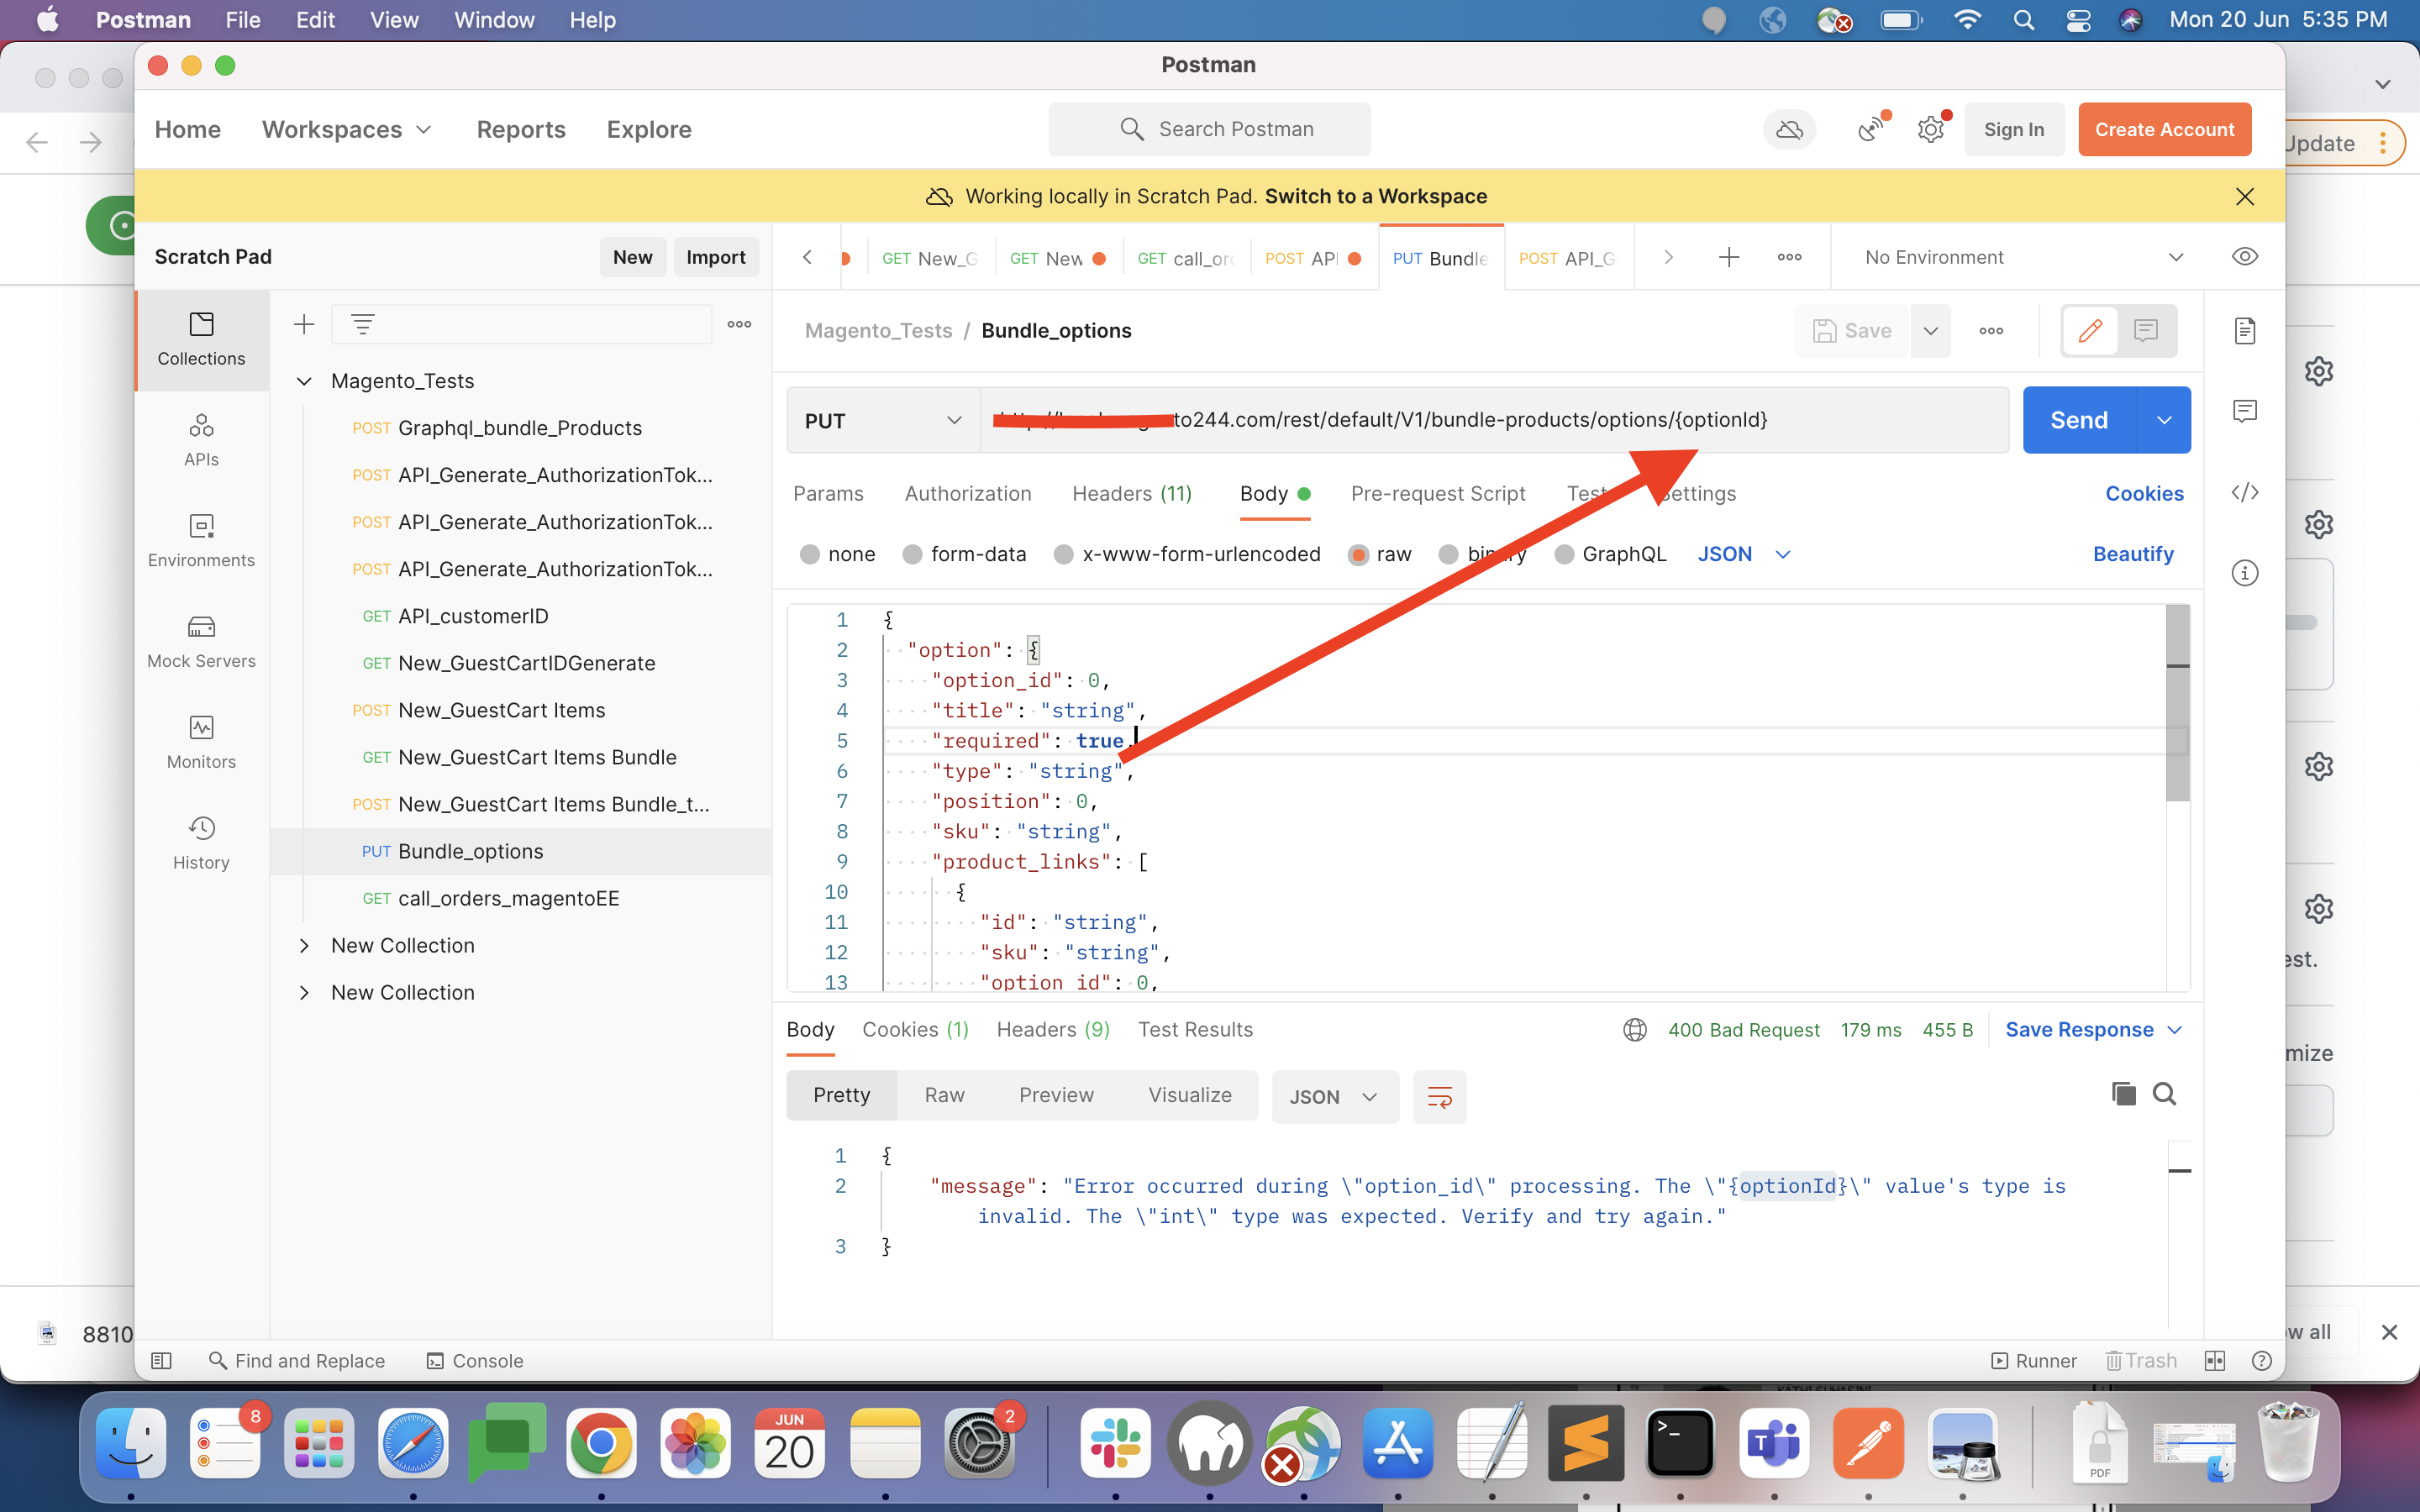Screen dimensions: 2420x1512
Task: Click the code snippet icon
Action: pos(2244,492)
